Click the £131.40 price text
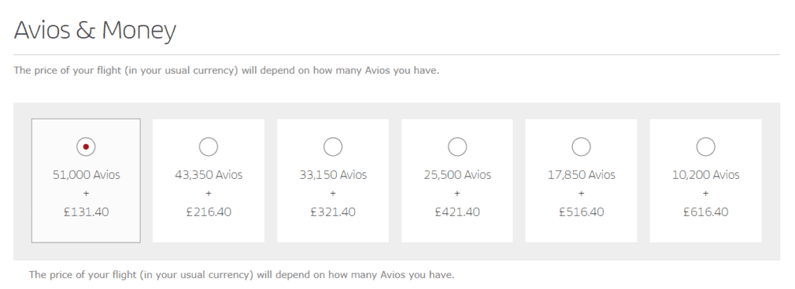 click(86, 212)
